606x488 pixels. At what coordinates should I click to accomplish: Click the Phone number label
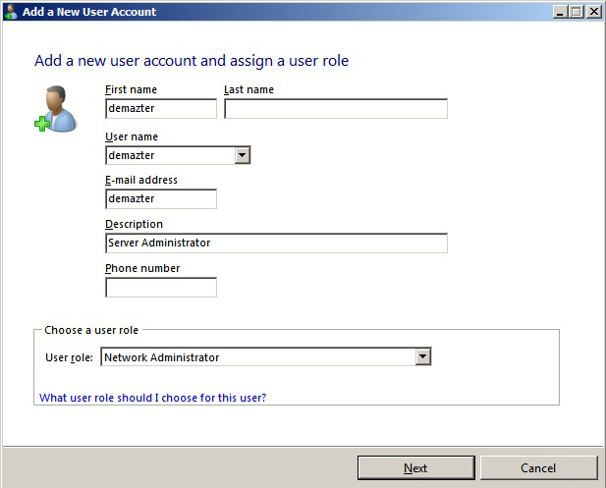click(142, 268)
